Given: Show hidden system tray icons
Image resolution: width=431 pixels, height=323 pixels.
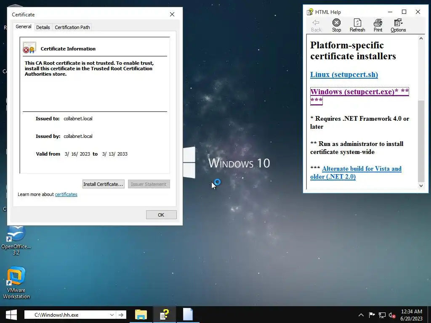Looking at the screenshot, I should tap(361, 315).
